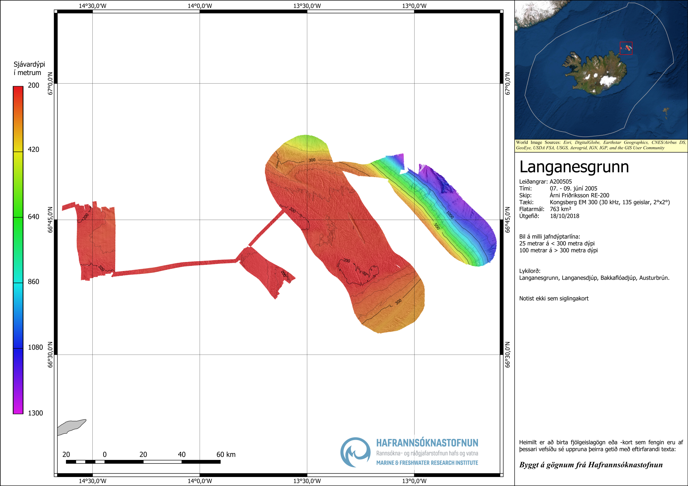Screen dimensions: 688x486
Task: Click the 500 contour label on the slope
Action: [x=437, y=227]
